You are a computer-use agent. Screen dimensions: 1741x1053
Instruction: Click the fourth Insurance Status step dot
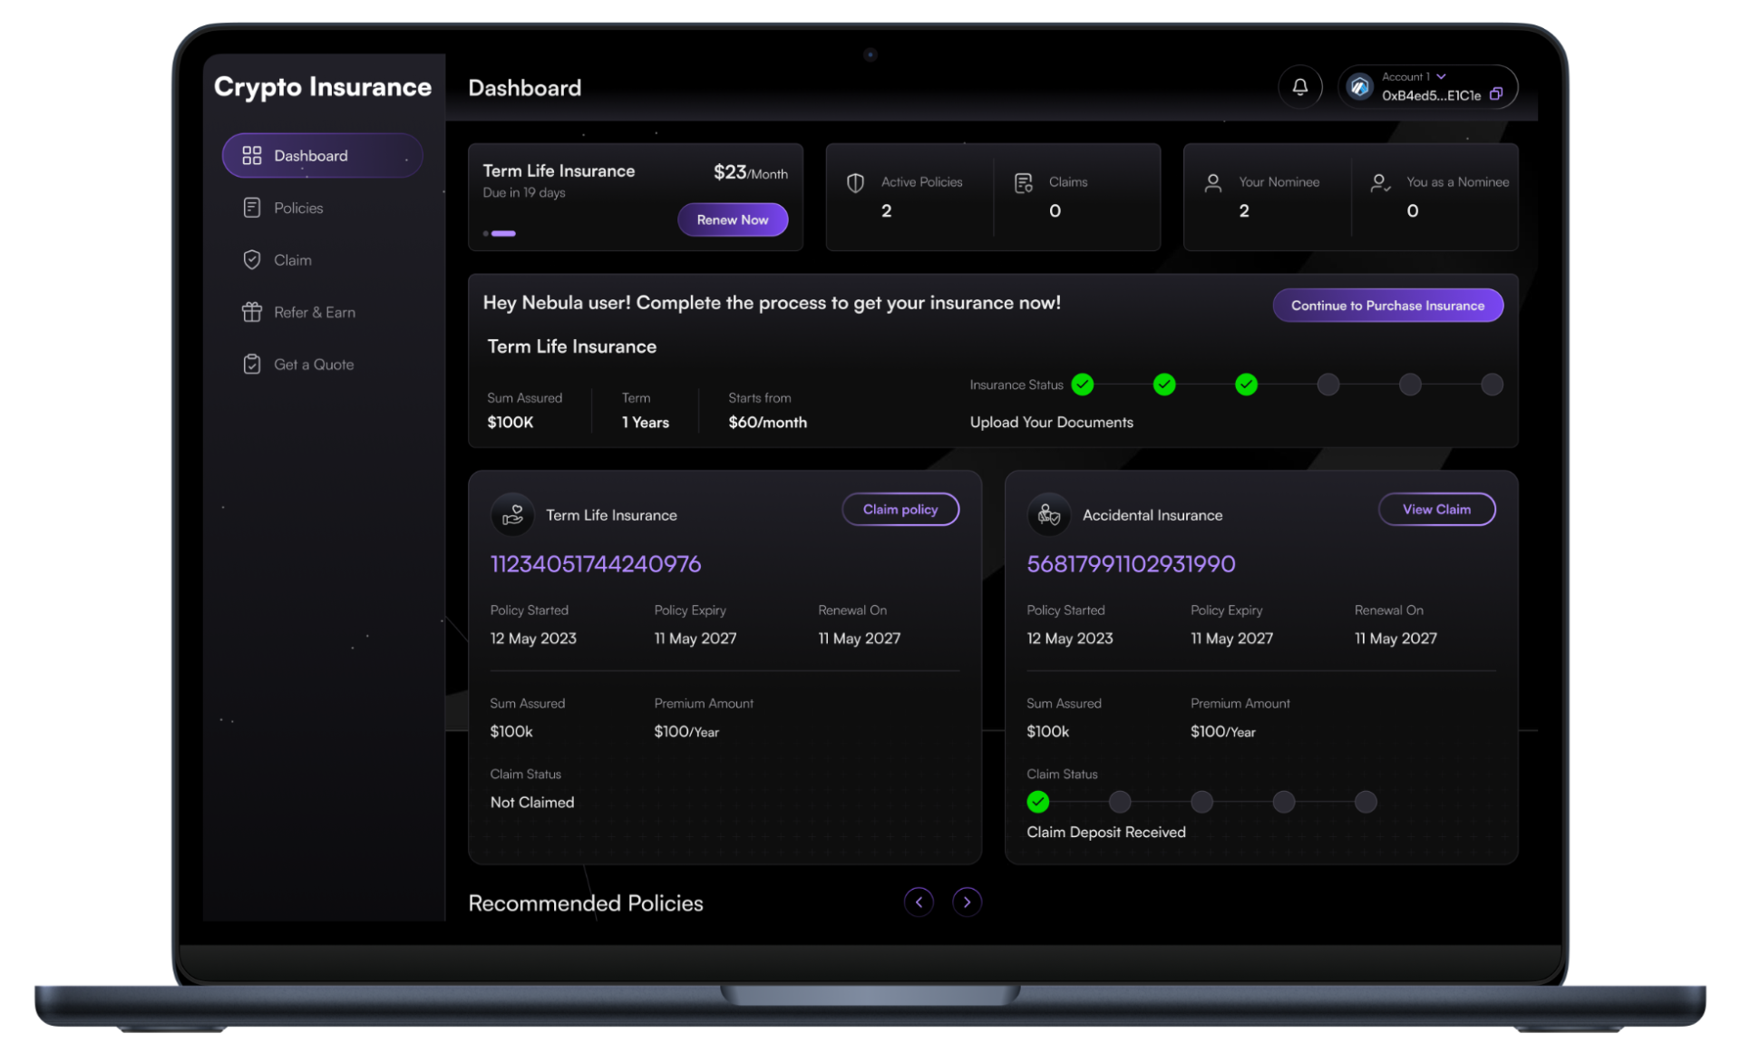(1328, 385)
